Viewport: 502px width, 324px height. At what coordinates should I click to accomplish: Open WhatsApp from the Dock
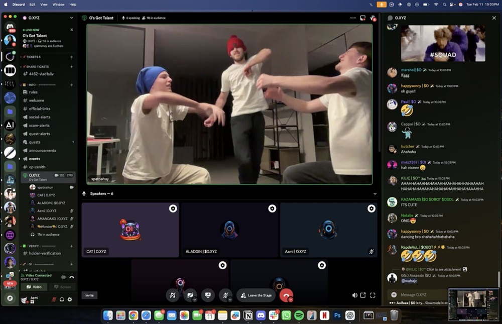[286, 315]
